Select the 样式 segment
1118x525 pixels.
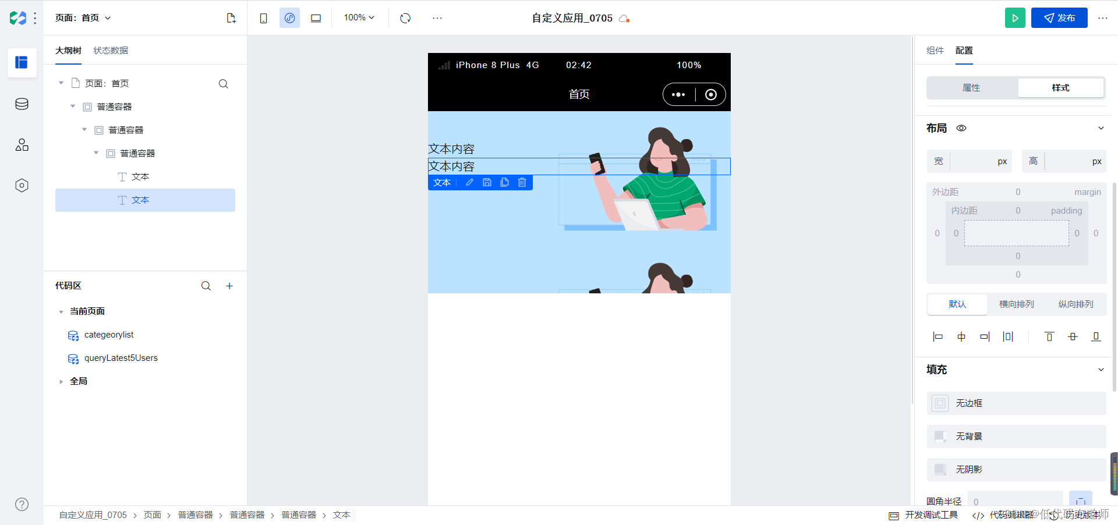(x=1060, y=88)
